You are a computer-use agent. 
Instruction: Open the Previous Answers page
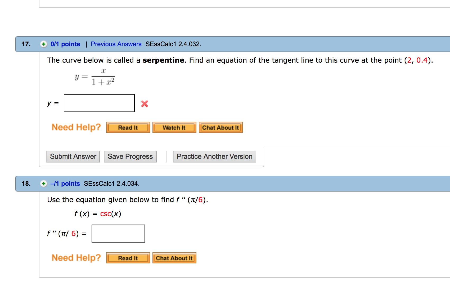point(116,44)
